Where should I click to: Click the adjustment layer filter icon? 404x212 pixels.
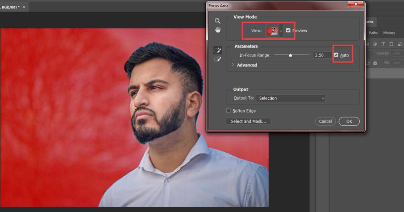[375, 44]
